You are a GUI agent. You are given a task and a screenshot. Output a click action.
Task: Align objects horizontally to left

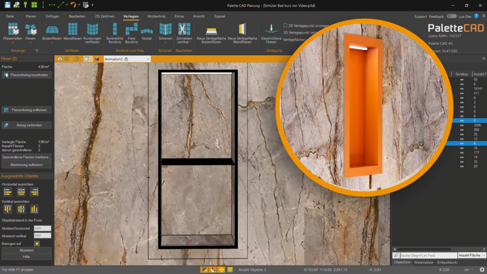[x=8, y=192]
